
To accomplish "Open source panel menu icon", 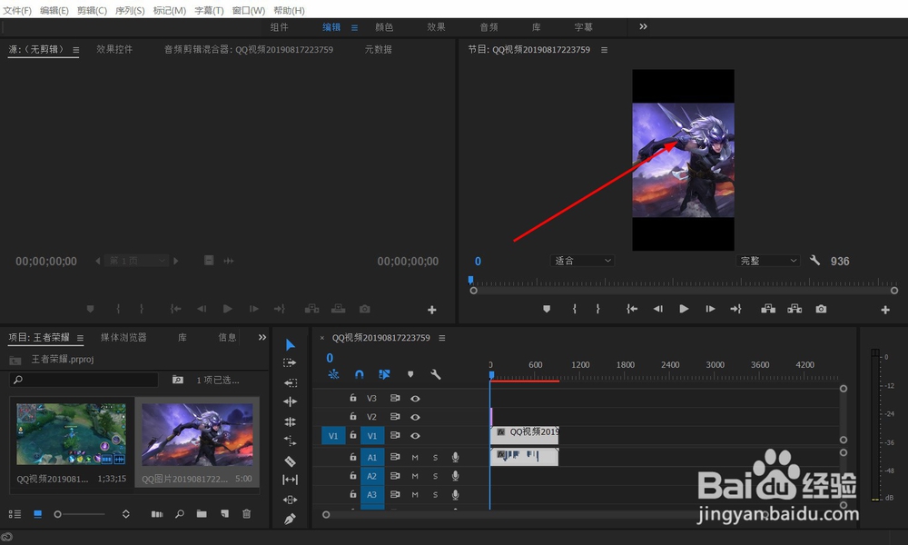I will [76, 50].
